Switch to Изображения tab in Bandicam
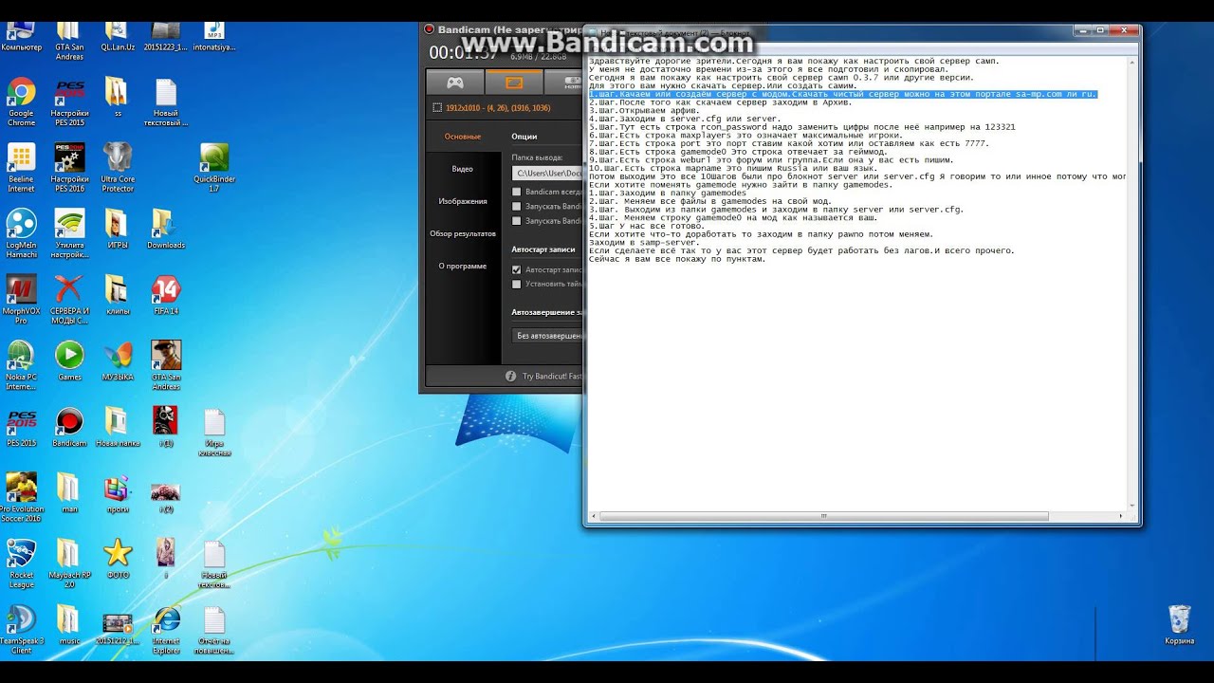 click(463, 201)
